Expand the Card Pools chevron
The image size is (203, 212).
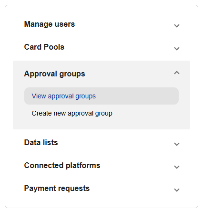177,49
